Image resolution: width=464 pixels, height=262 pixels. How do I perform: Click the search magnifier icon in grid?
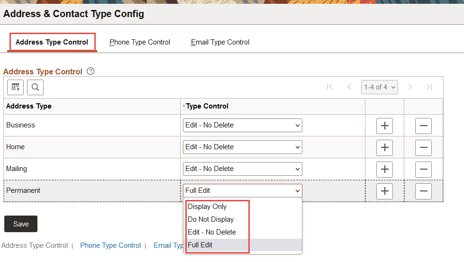click(35, 87)
